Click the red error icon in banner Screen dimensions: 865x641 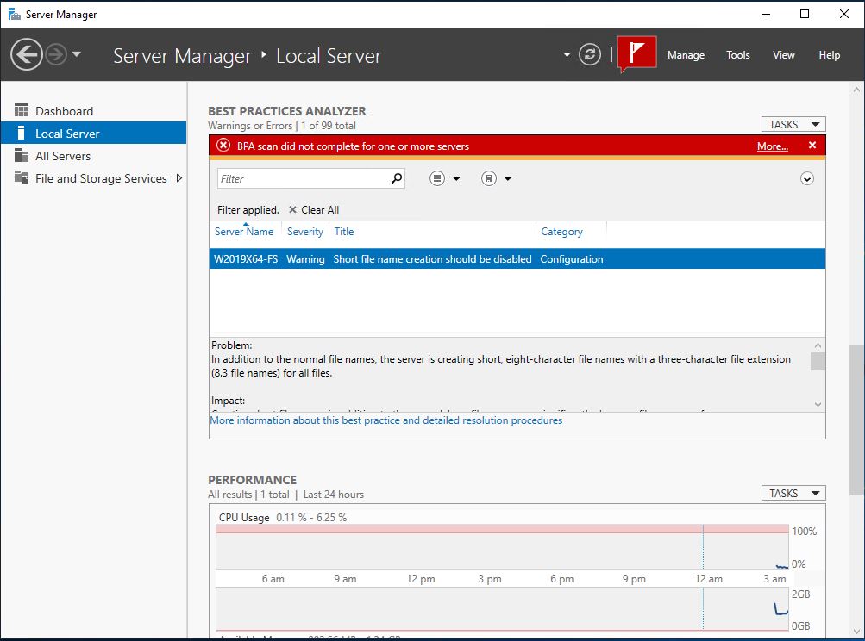[223, 146]
